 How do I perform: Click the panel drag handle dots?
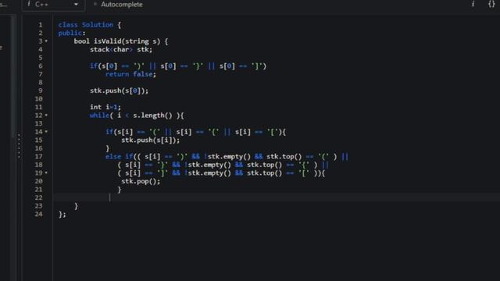tap(19, 146)
